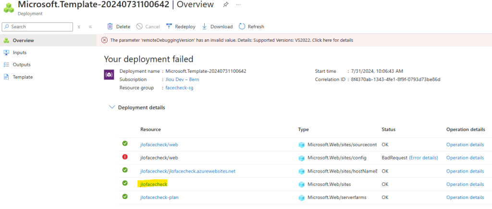The height and width of the screenshot is (209, 492).
Task: Open the Jlou Dev – Bern subscription link
Action: pyautogui.click(x=182, y=80)
